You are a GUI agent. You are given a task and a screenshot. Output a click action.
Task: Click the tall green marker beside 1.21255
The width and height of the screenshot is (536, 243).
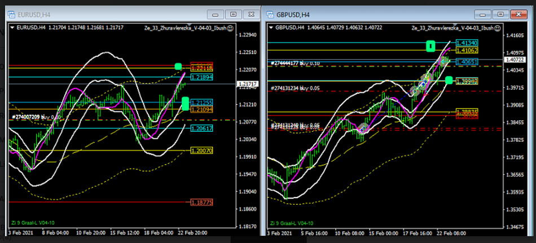click(186, 103)
